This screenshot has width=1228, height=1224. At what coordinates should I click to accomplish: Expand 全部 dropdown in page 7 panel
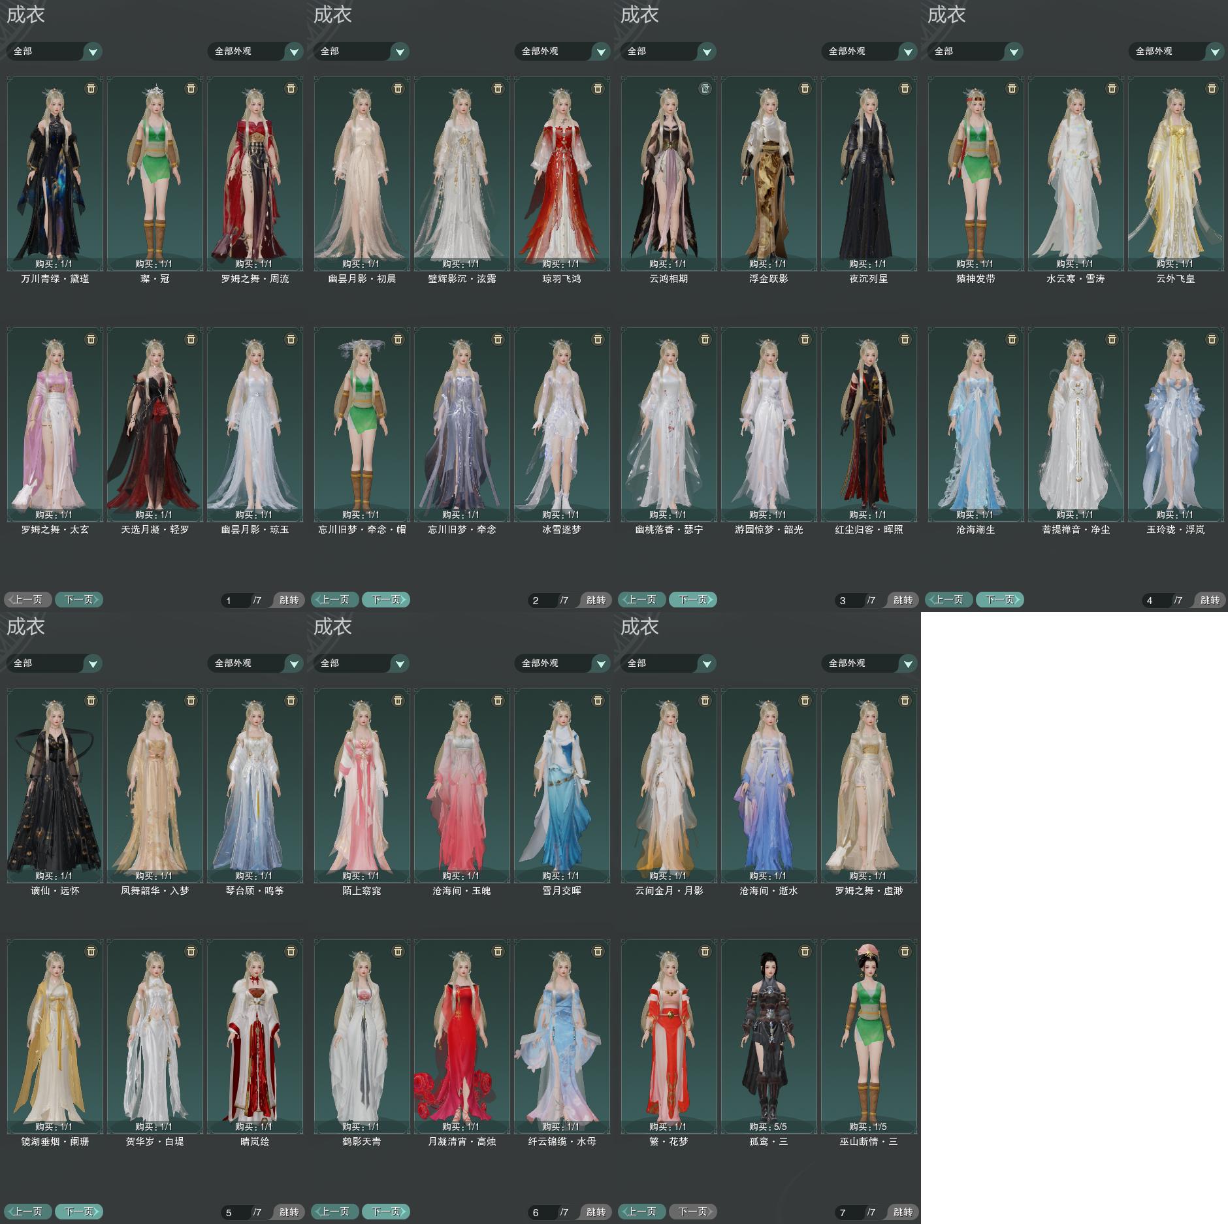[668, 663]
